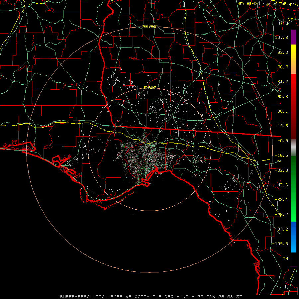Select the -16.5 legend value

pos(281,155)
